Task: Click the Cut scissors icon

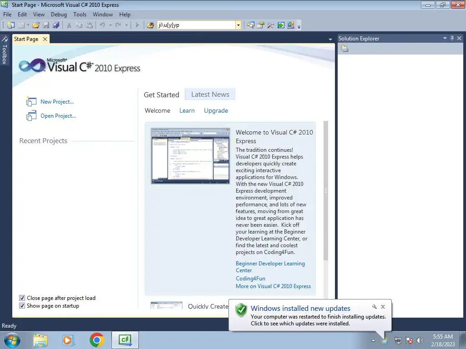Action: (x=69, y=25)
